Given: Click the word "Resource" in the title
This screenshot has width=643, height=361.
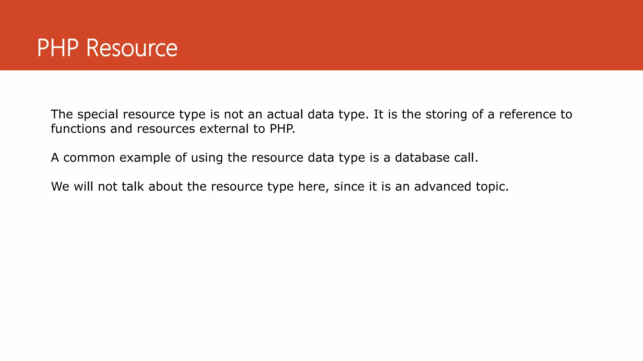Looking at the screenshot, I should coord(132,48).
